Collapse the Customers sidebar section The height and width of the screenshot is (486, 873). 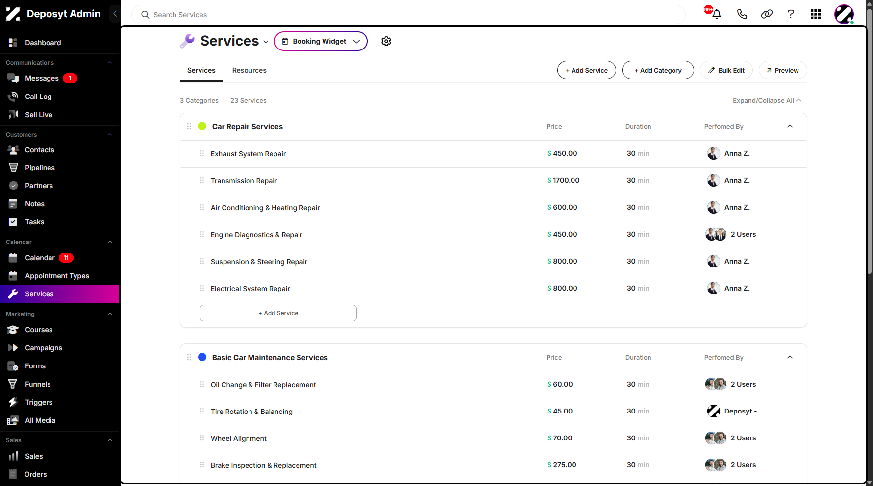110,134
